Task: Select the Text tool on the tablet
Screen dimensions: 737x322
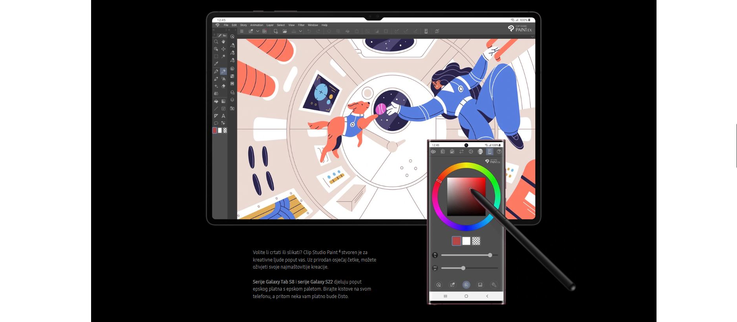Action: pos(223,116)
